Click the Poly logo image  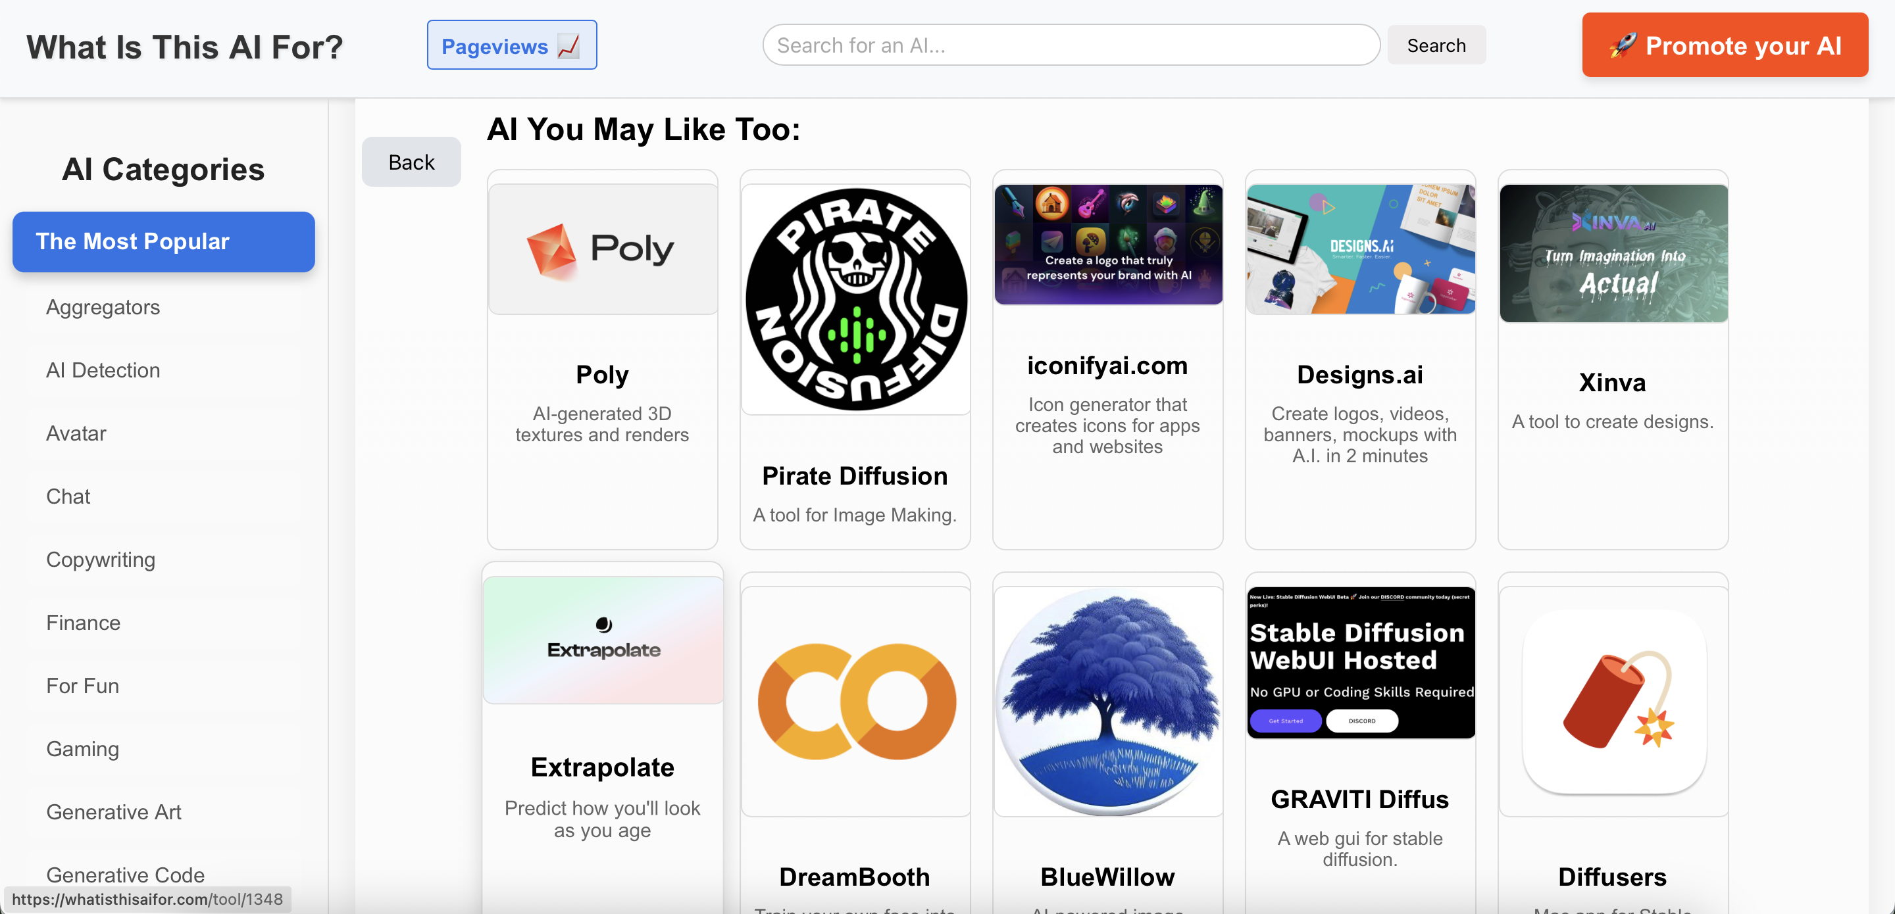point(603,249)
